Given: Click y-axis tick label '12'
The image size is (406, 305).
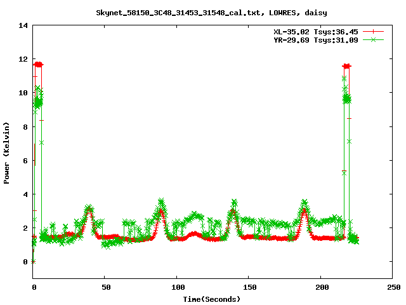Looking at the screenshot, I should (23, 59).
